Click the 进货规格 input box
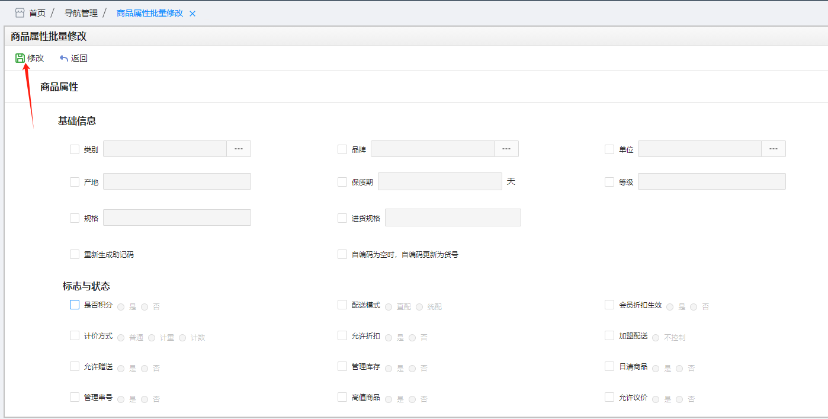828x419 pixels. click(453, 218)
